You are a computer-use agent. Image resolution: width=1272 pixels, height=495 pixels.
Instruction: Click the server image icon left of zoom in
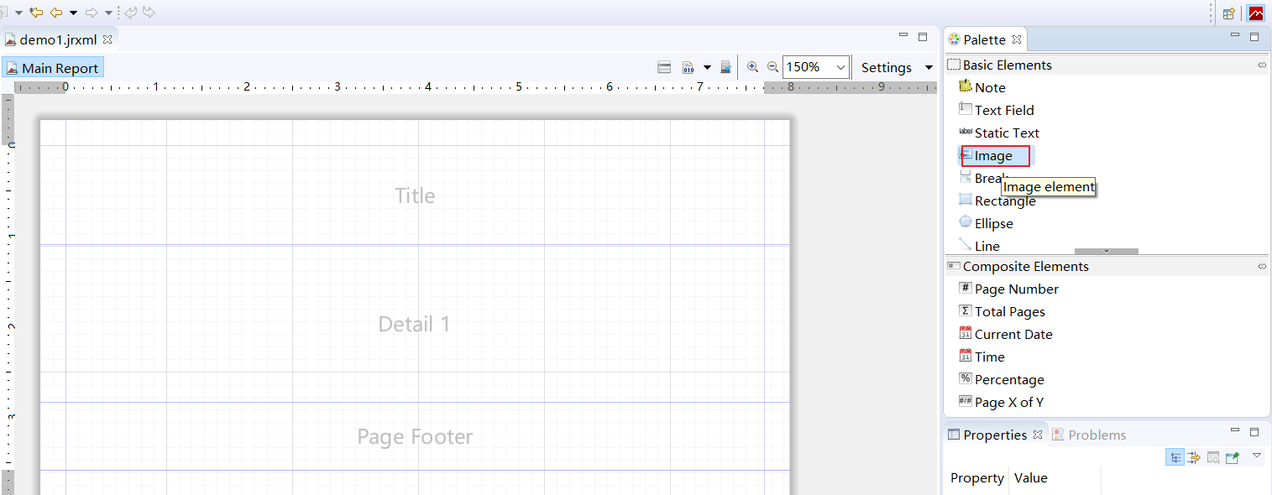click(x=726, y=67)
